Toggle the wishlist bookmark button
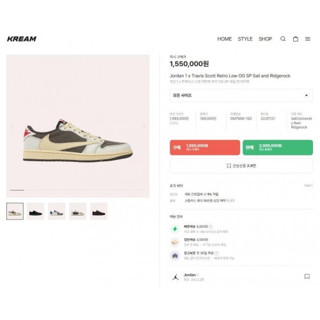 click(241, 166)
